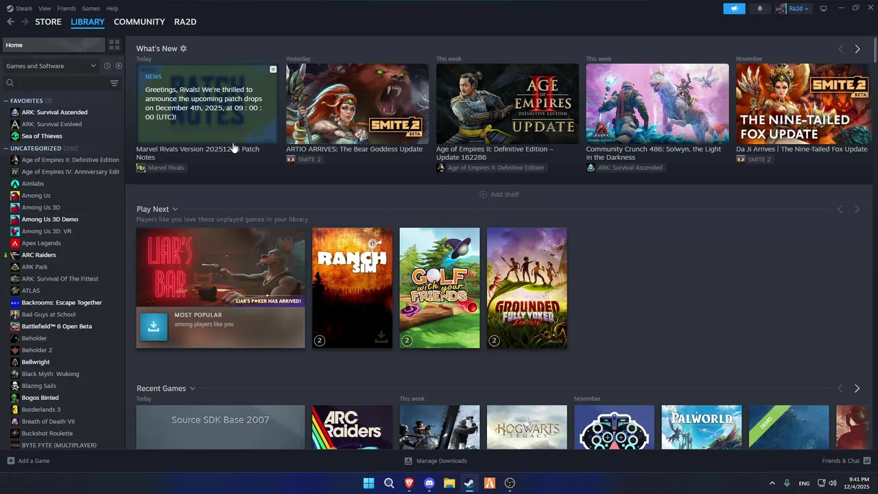
Task: Open Manage Downloads
Action: click(436, 461)
